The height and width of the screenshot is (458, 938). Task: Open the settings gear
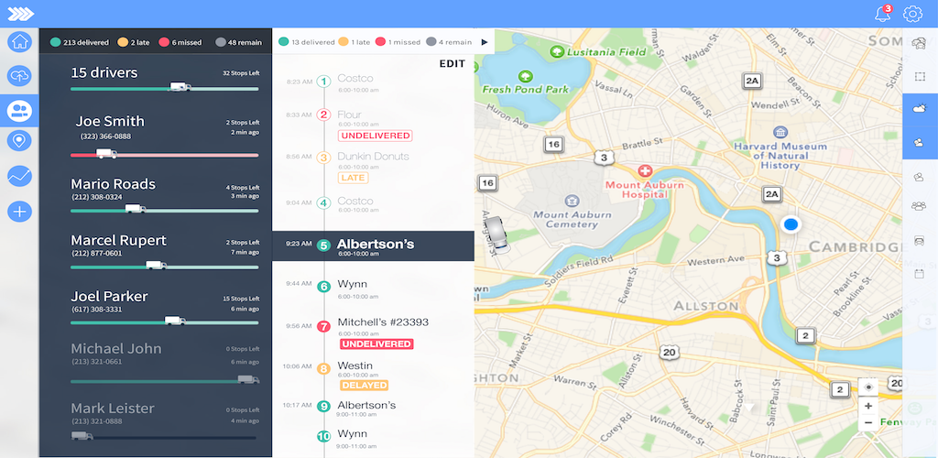[x=912, y=13]
